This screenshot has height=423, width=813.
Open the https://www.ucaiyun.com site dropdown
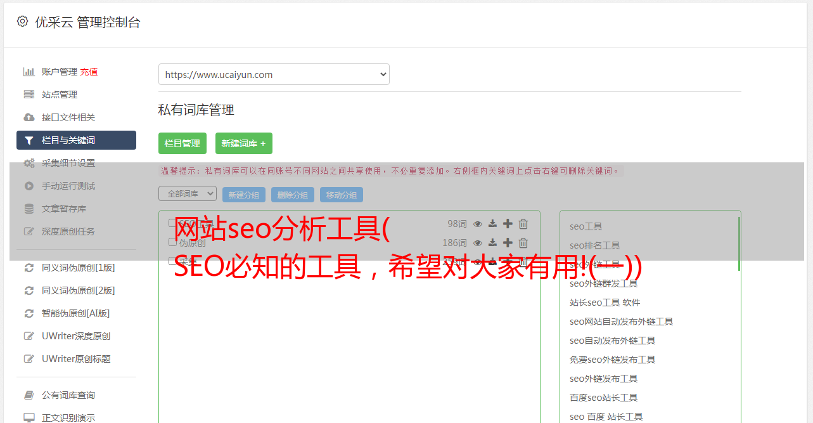tap(274, 74)
